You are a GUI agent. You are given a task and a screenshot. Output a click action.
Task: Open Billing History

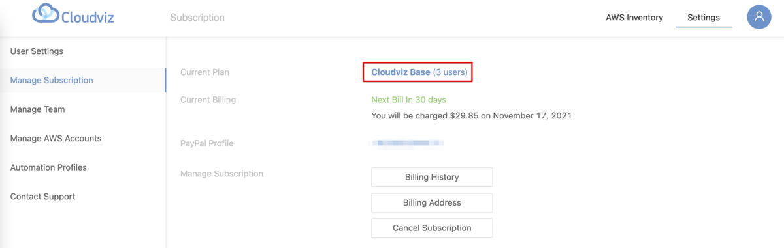432,177
